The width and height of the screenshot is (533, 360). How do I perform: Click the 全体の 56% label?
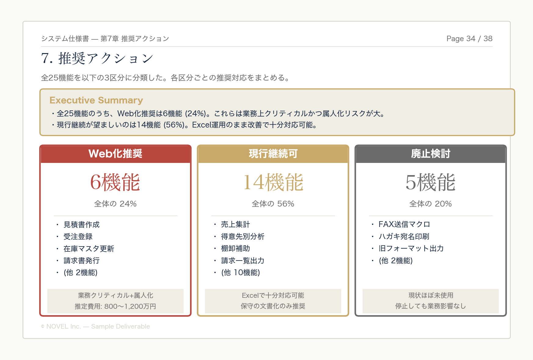[273, 204]
